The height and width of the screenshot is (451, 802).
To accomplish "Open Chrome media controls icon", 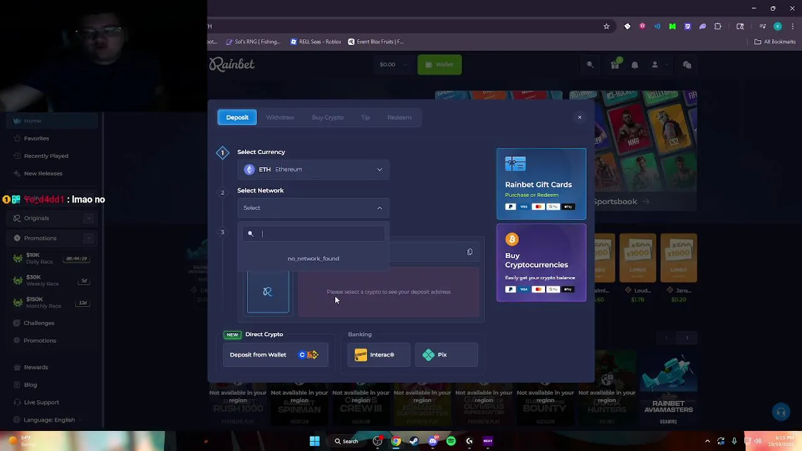I will pos(763,26).
